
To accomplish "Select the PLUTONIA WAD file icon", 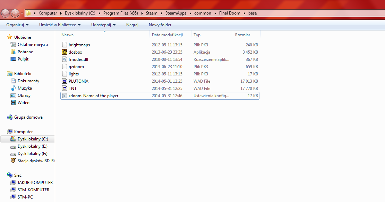I will [64, 81].
